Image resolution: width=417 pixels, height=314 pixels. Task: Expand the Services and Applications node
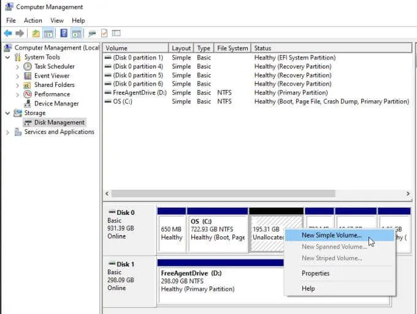pyautogui.click(x=8, y=132)
